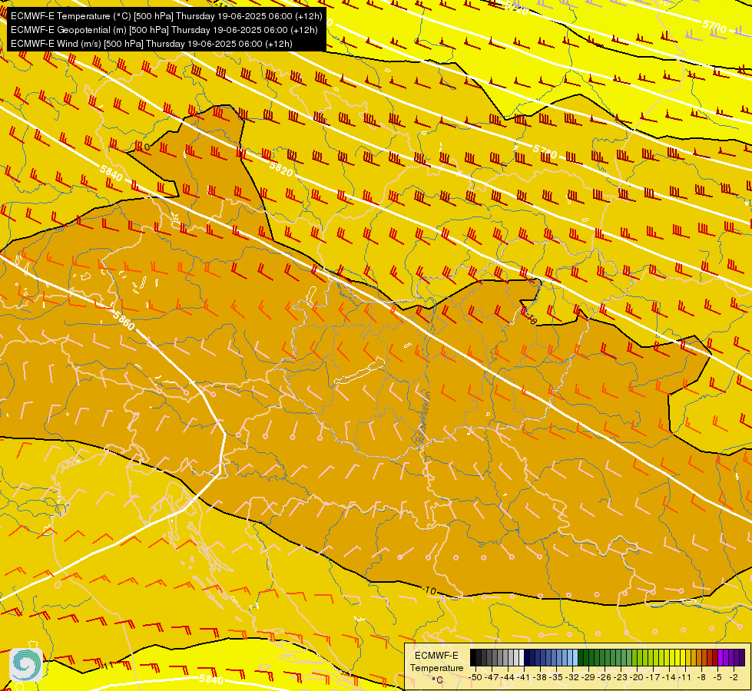The height and width of the screenshot is (691, 752).
Task: Select the ECMWF-E Geopotential title line
Action: coord(164,30)
